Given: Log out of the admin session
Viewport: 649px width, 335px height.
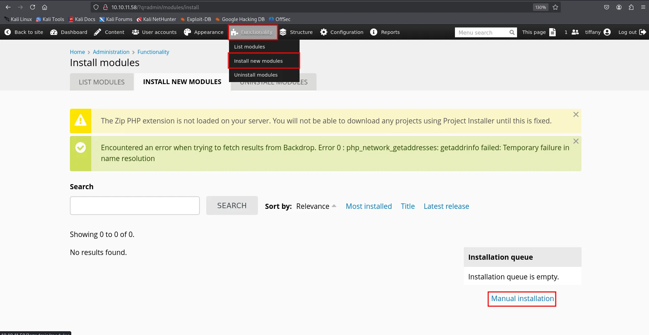Looking at the screenshot, I should pyautogui.click(x=632, y=32).
